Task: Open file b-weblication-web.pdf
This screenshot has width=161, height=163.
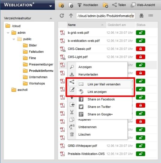Action: pyautogui.click(x=84, y=41)
